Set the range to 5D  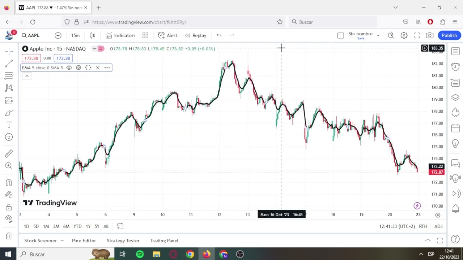point(36,226)
